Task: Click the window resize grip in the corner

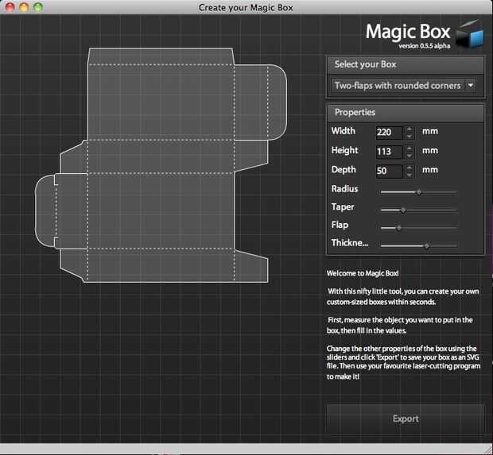Action: pos(488,450)
